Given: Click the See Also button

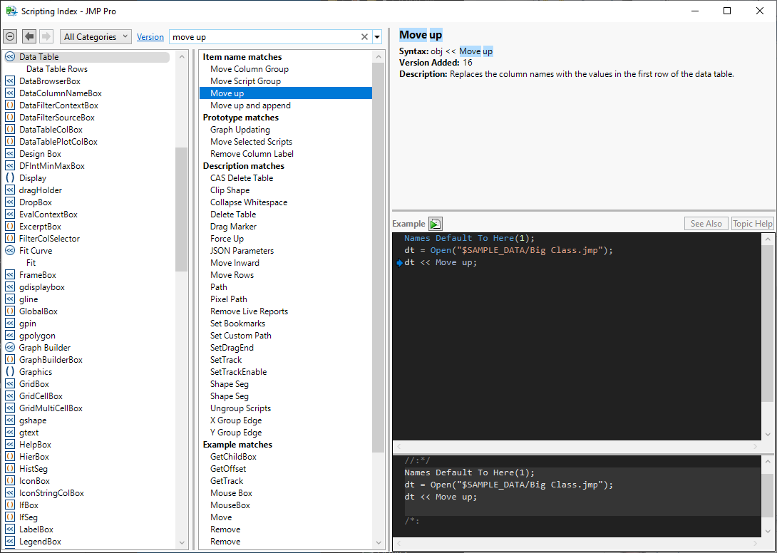Looking at the screenshot, I should coord(706,224).
